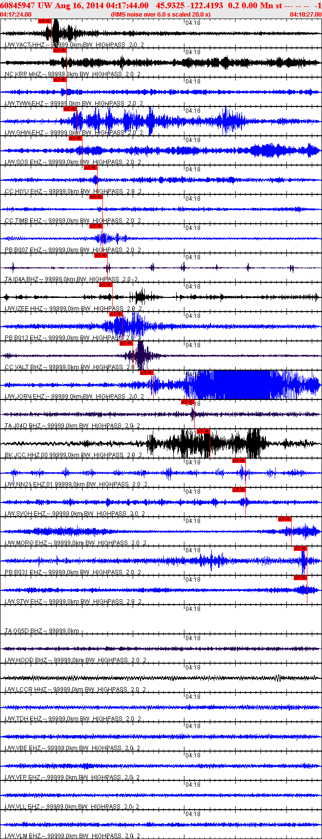Select the pick flag on CC.TIMB trace
The height and width of the screenshot is (839, 322).
click(x=96, y=197)
